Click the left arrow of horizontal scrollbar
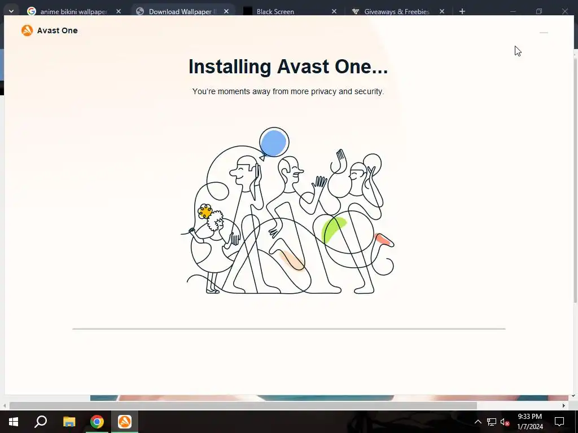 tap(5, 406)
